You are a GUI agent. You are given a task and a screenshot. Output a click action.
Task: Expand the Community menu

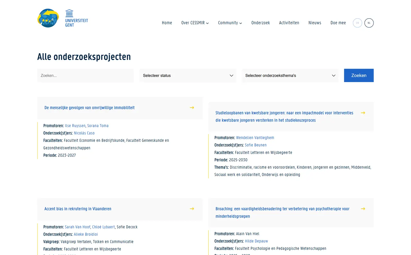[230, 23]
